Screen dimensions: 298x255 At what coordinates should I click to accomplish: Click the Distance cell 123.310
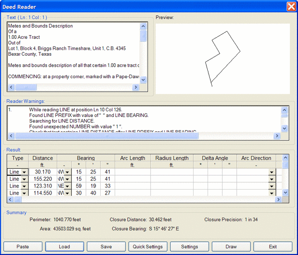click(43, 186)
